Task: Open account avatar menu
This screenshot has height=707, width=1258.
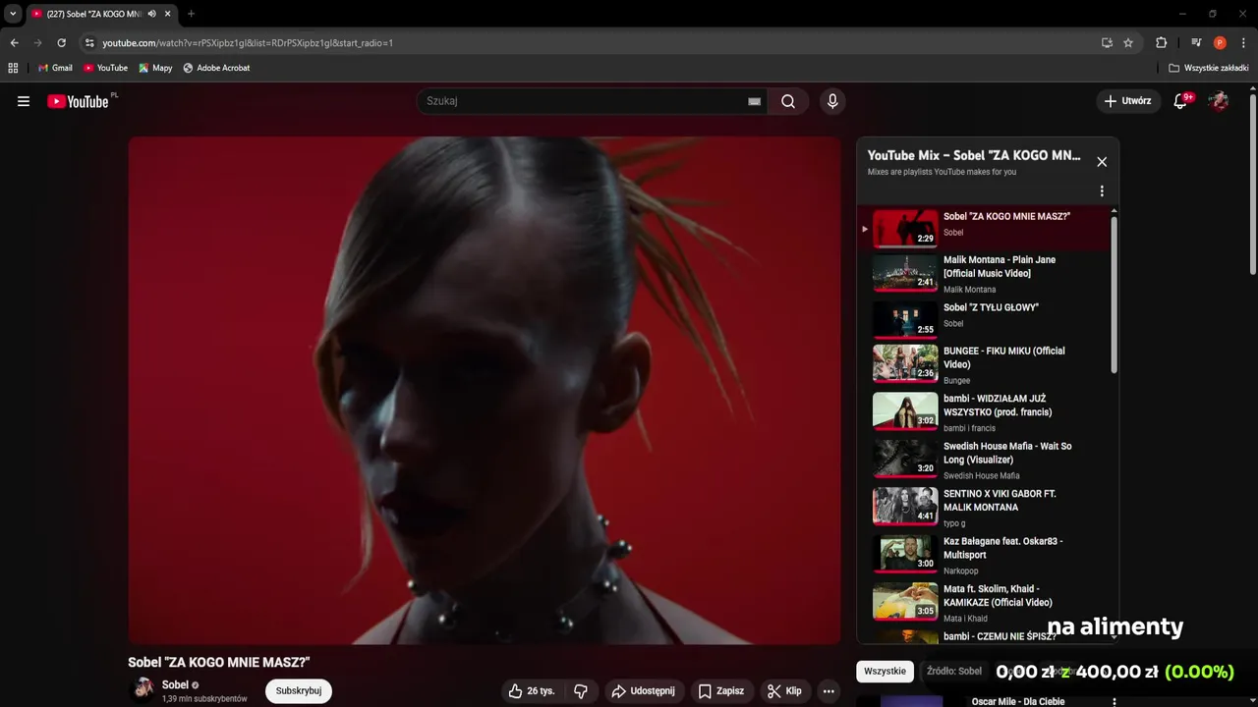Action: pyautogui.click(x=1219, y=101)
